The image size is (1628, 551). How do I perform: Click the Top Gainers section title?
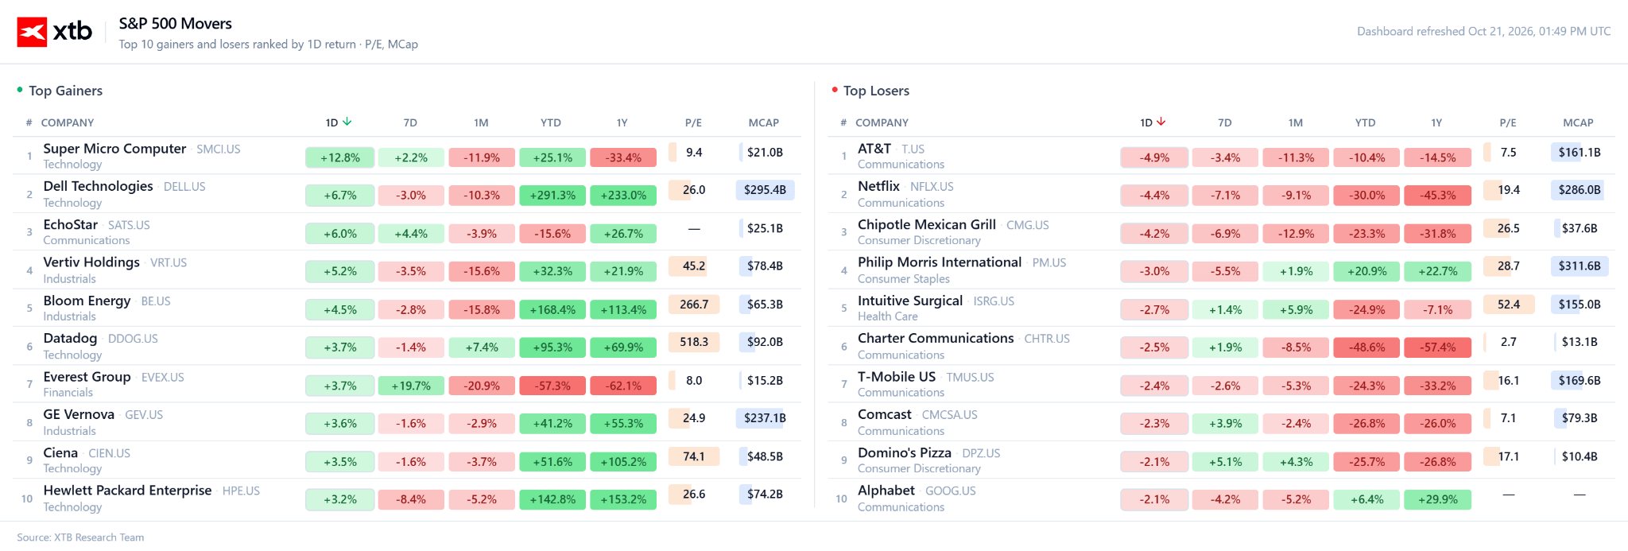[65, 91]
